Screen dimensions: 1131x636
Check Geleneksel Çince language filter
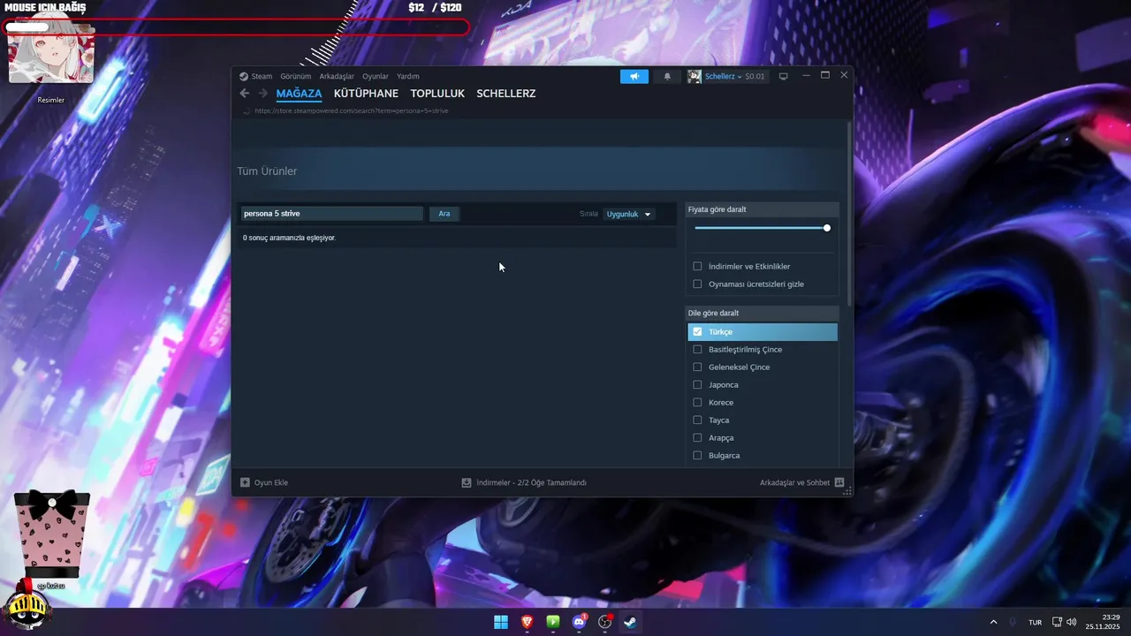(697, 367)
